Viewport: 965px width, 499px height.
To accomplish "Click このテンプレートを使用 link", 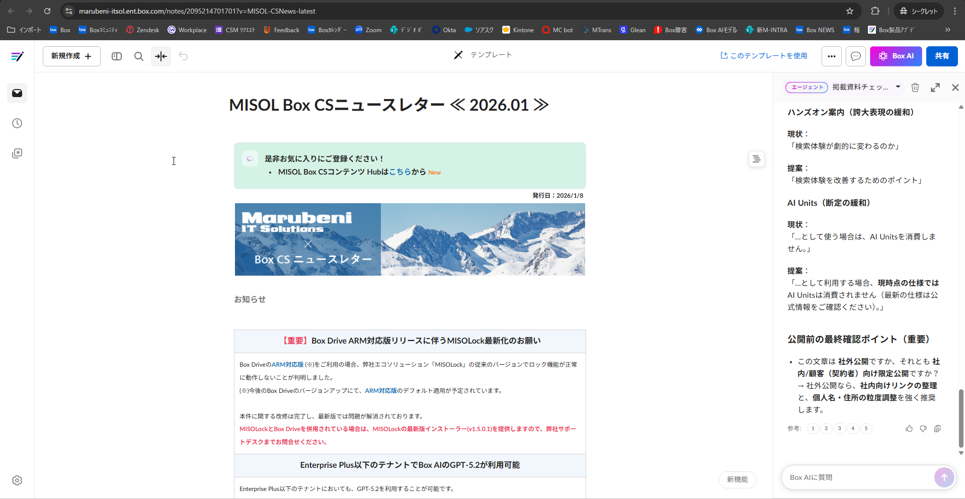I will (764, 56).
